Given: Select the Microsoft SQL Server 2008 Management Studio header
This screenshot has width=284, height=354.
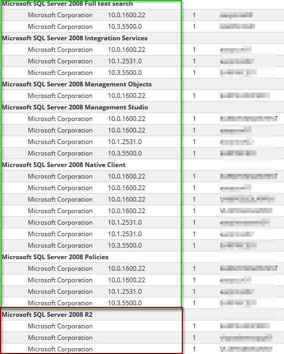Looking at the screenshot, I should pos(75,107).
